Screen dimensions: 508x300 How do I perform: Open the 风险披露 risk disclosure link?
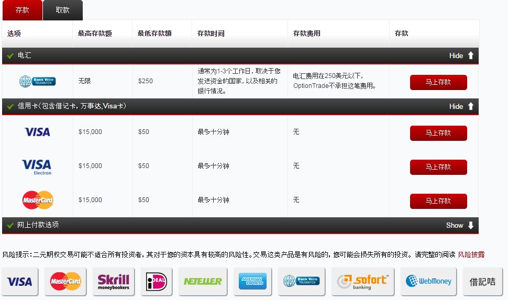[471, 254]
